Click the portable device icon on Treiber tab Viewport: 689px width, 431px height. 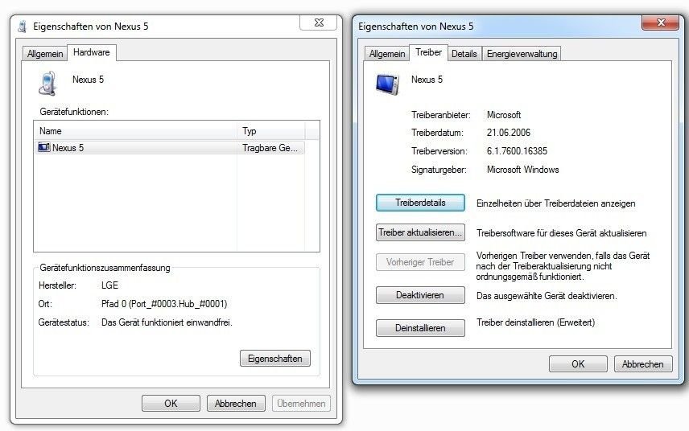coord(387,84)
